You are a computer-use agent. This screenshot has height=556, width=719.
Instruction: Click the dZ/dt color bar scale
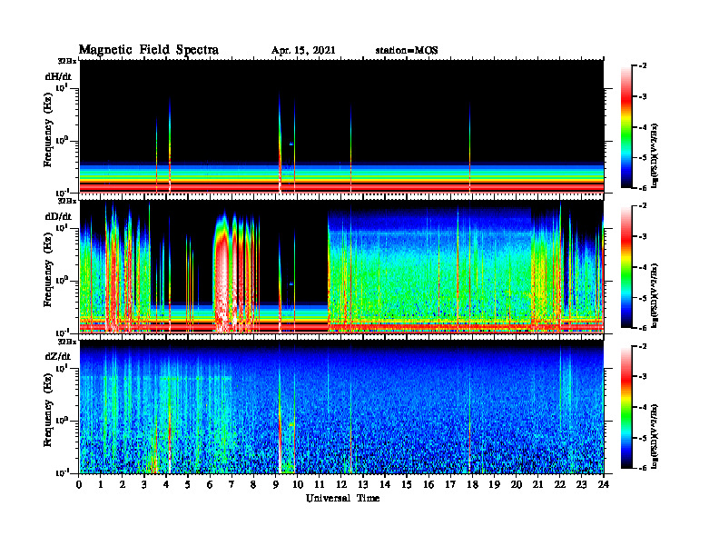pyautogui.click(x=626, y=407)
